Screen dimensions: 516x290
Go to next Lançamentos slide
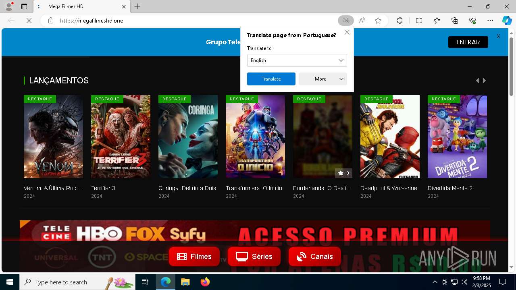[484, 81]
